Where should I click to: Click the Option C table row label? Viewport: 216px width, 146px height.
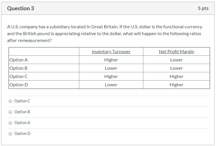point(19,77)
